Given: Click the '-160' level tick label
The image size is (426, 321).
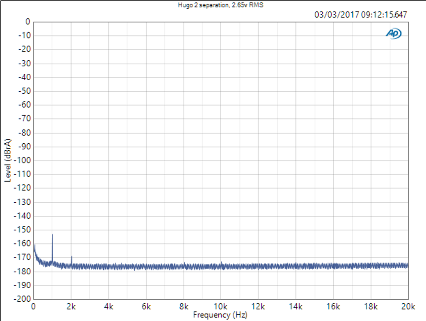Looking at the screenshot, I should 22,244.
